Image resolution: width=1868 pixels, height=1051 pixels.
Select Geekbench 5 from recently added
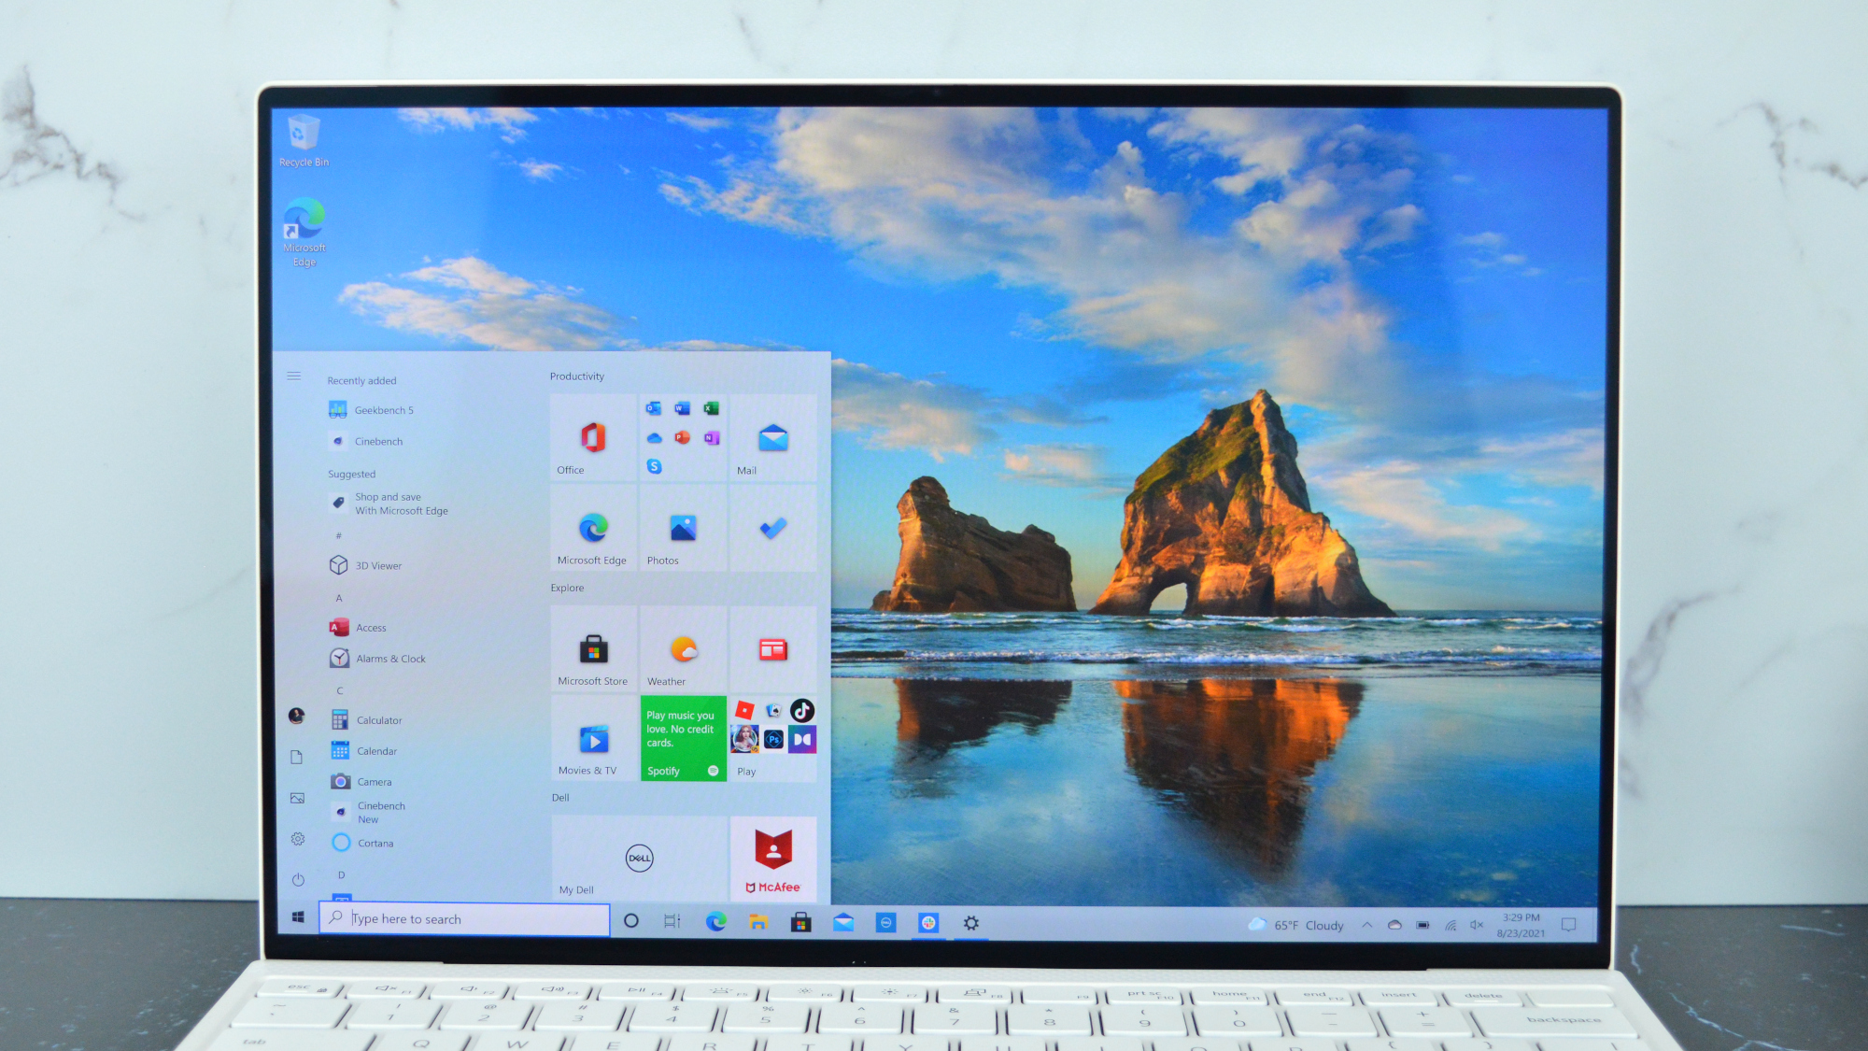[x=384, y=408]
